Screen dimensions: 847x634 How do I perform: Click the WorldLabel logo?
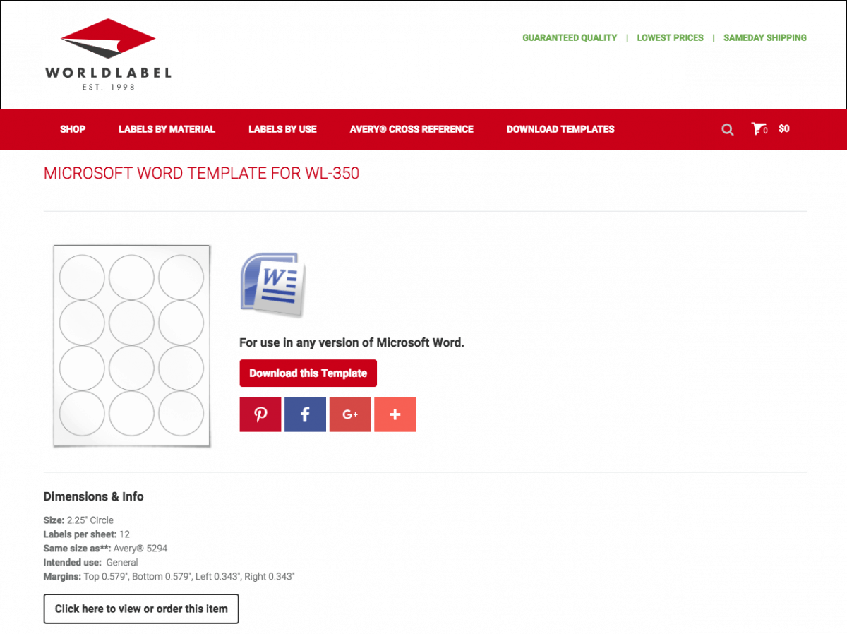click(x=108, y=54)
